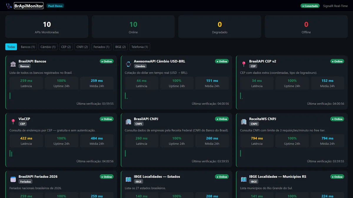
Task: Click the BrApiMonitor title
Action: [x=29, y=6]
